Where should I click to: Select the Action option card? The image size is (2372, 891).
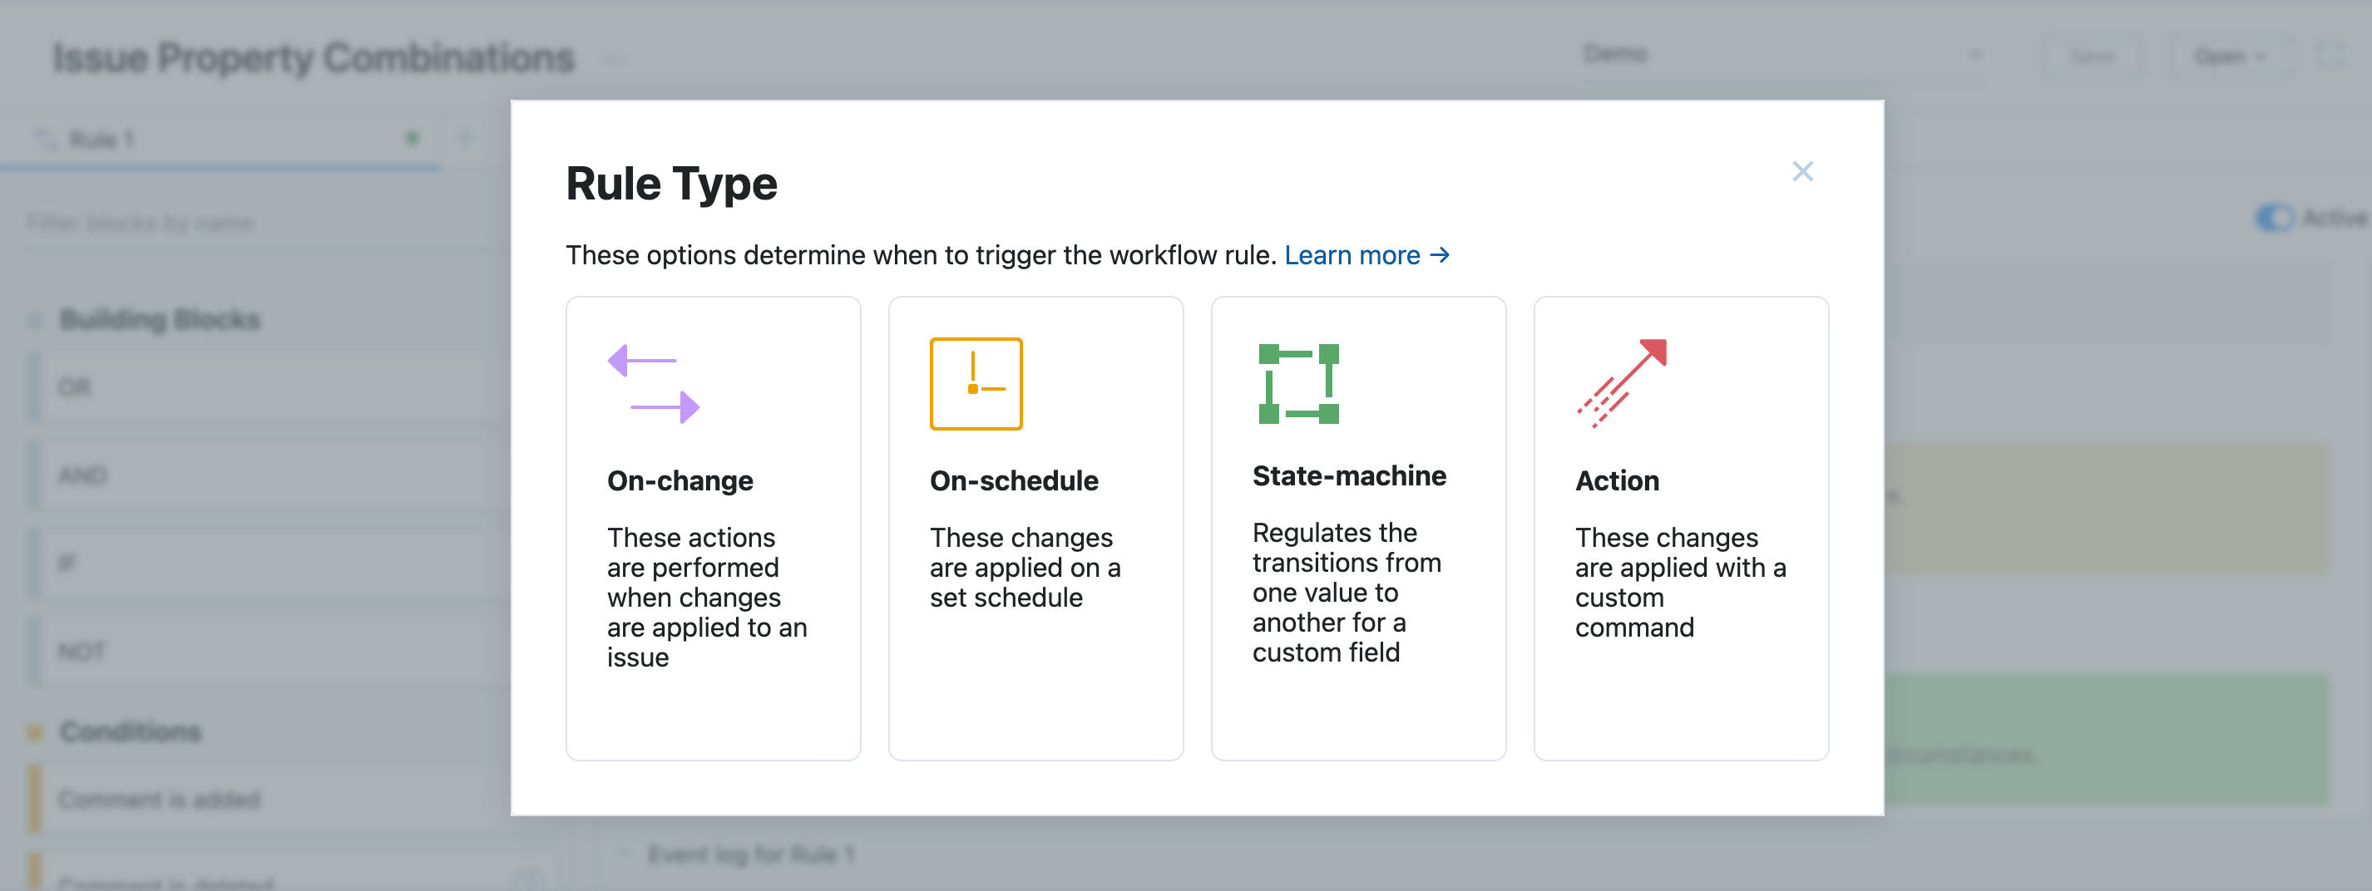pos(1682,529)
